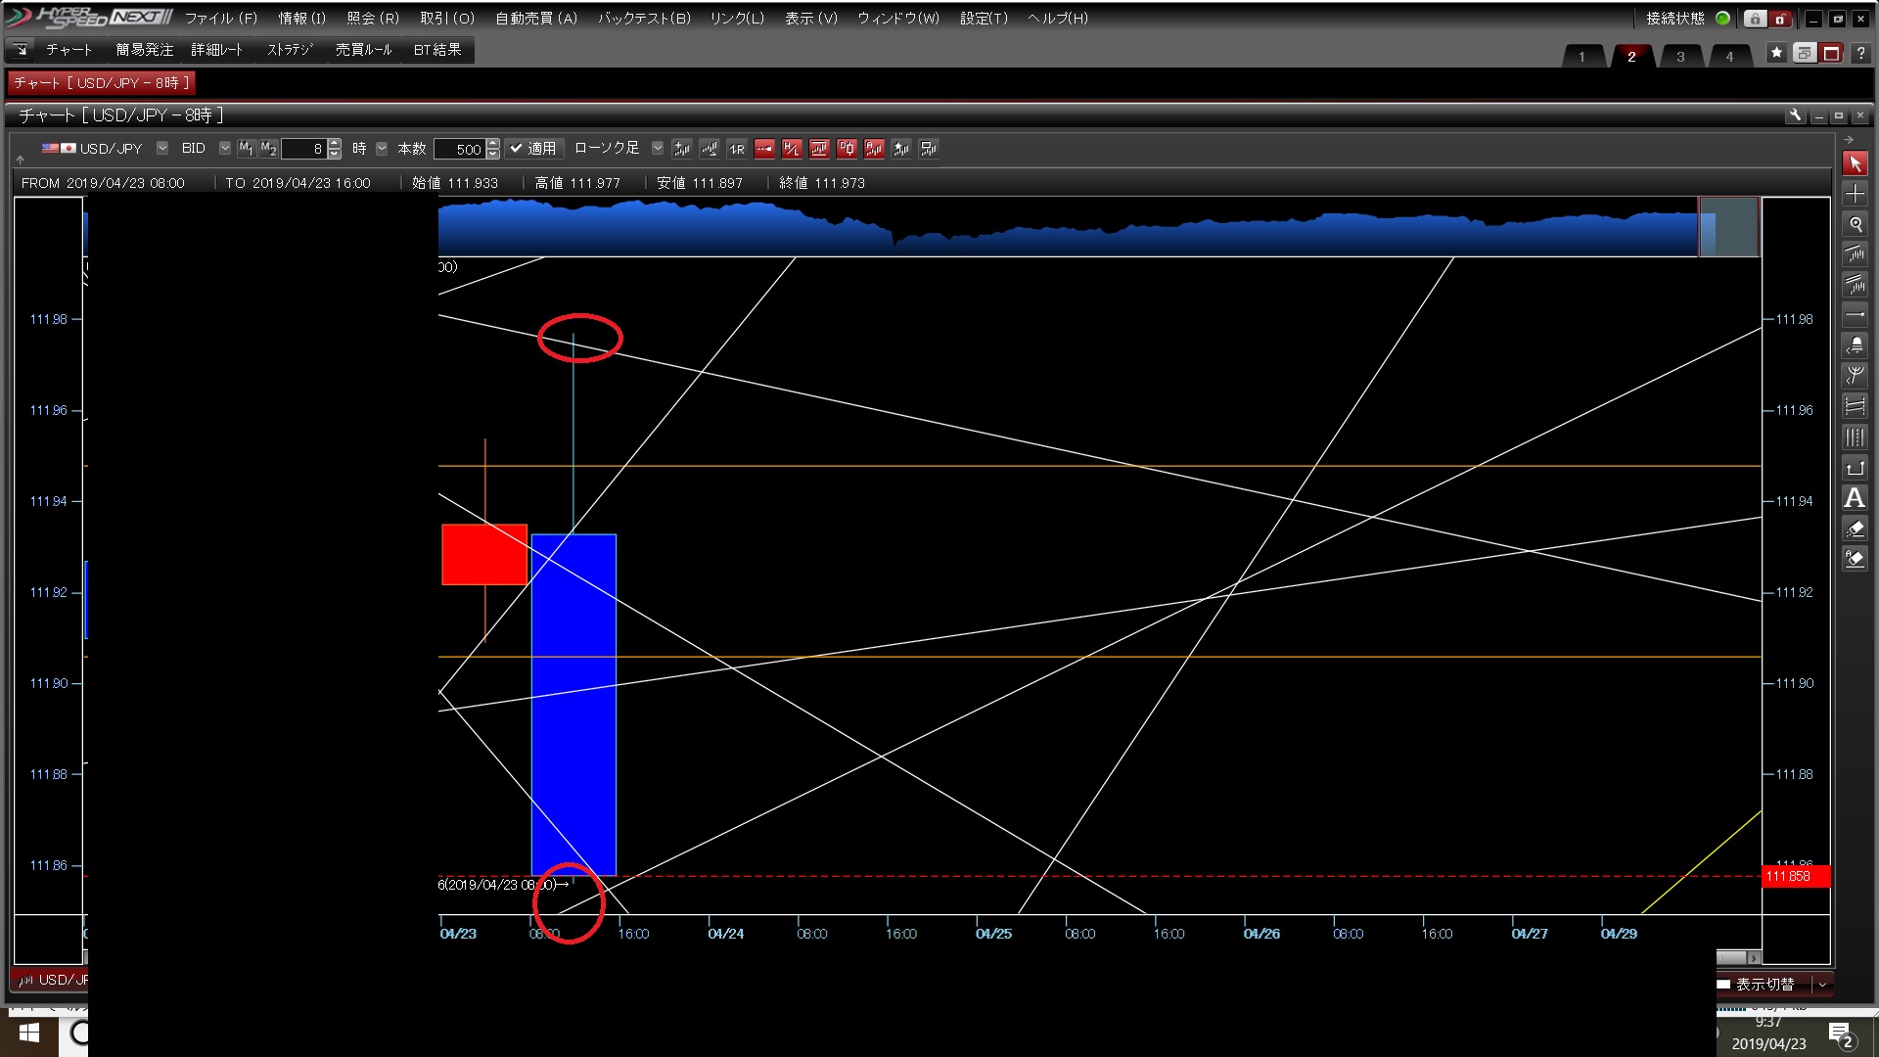Select the crosshair cursor tool

click(1855, 194)
